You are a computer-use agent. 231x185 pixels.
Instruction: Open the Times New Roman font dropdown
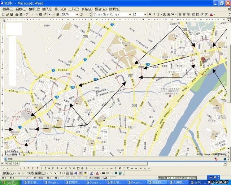coord(130,14)
